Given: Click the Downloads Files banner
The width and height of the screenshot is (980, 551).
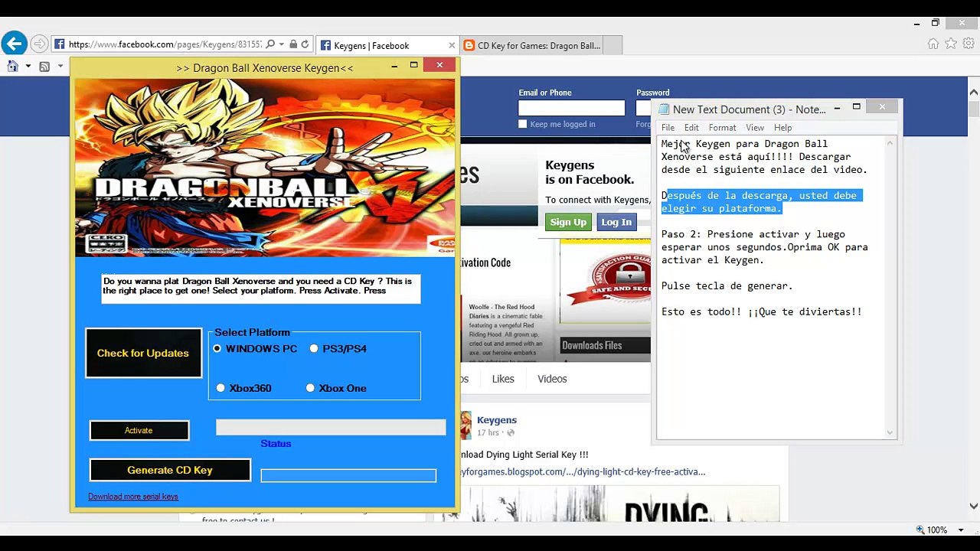Looking at the screenshot, I should 605,346.
